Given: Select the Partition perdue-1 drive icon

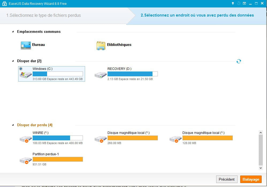Looking at the screenshot, I should coord(25,161).
